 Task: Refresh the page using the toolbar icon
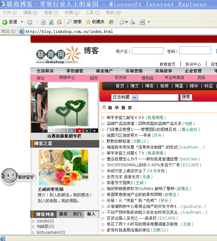(x=51, y=22)
